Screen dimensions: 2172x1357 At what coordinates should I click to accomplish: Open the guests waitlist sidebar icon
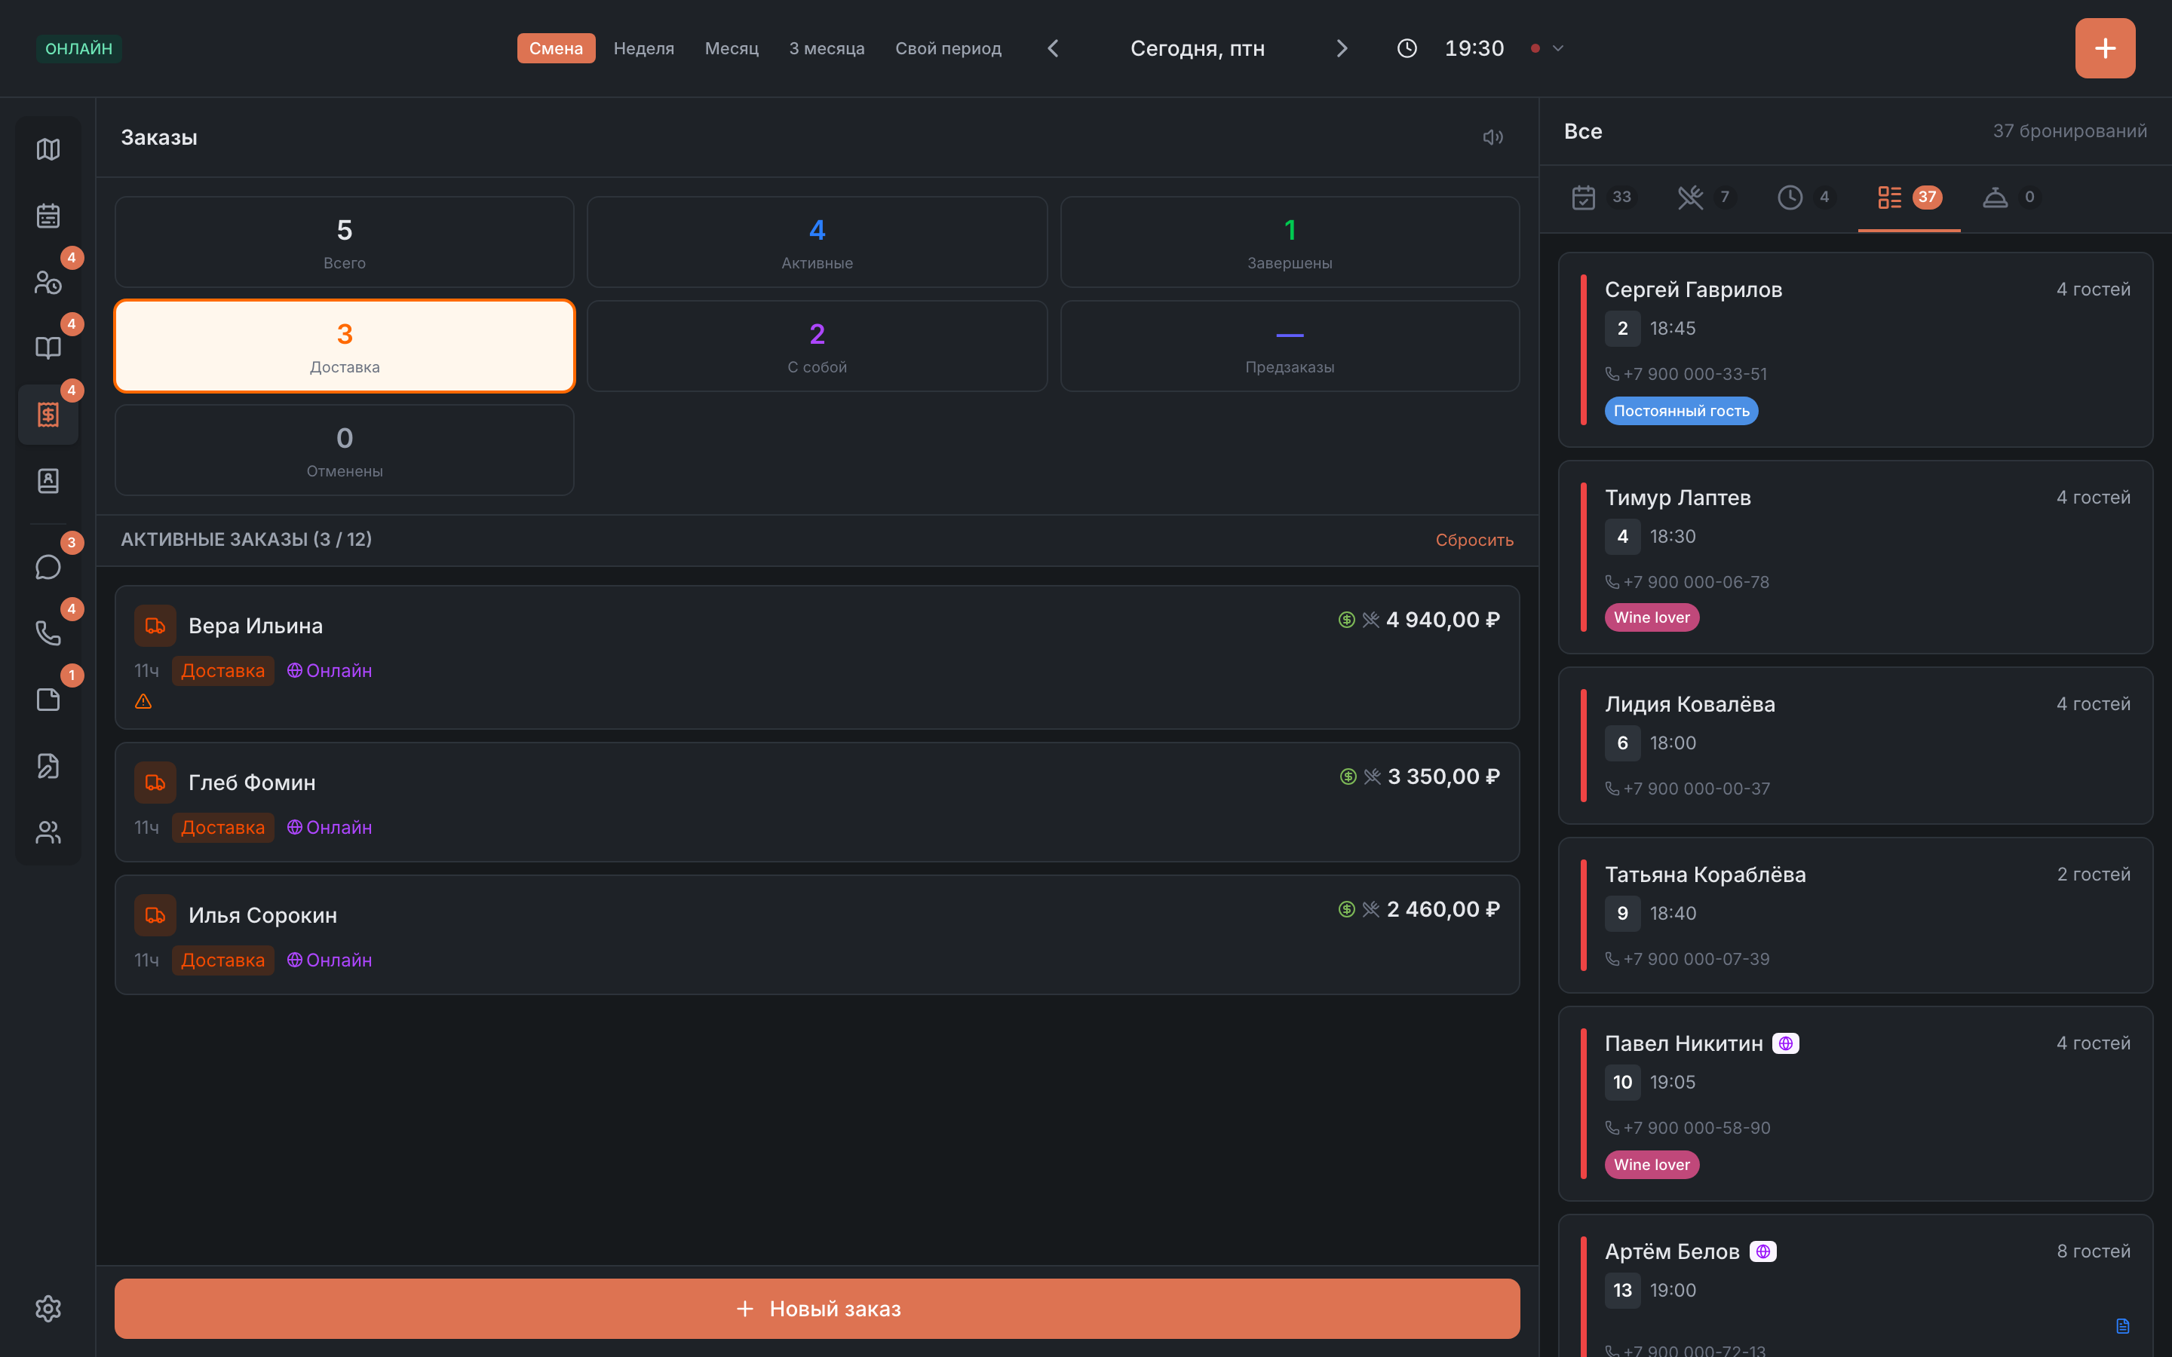pos(48,282)
